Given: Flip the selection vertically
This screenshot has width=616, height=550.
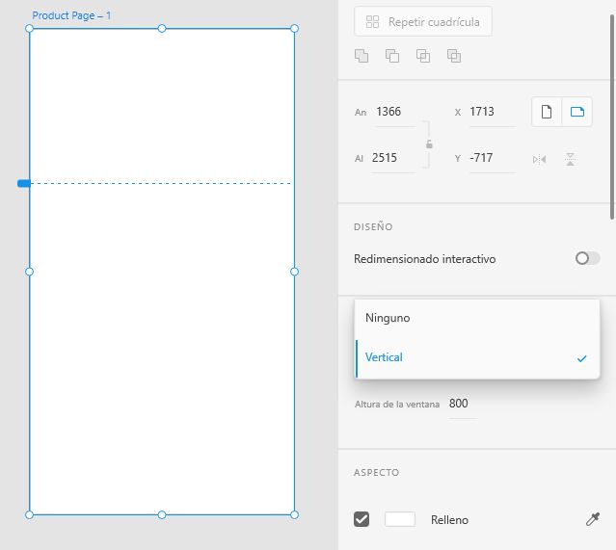Looking at the screenshot, I should (x=570, y=159).
